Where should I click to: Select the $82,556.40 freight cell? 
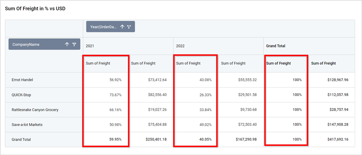coord(157,95)
